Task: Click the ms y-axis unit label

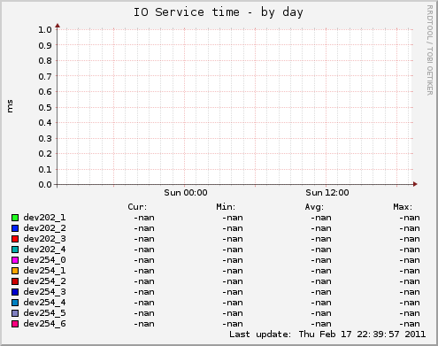Action: click(10, 106)
